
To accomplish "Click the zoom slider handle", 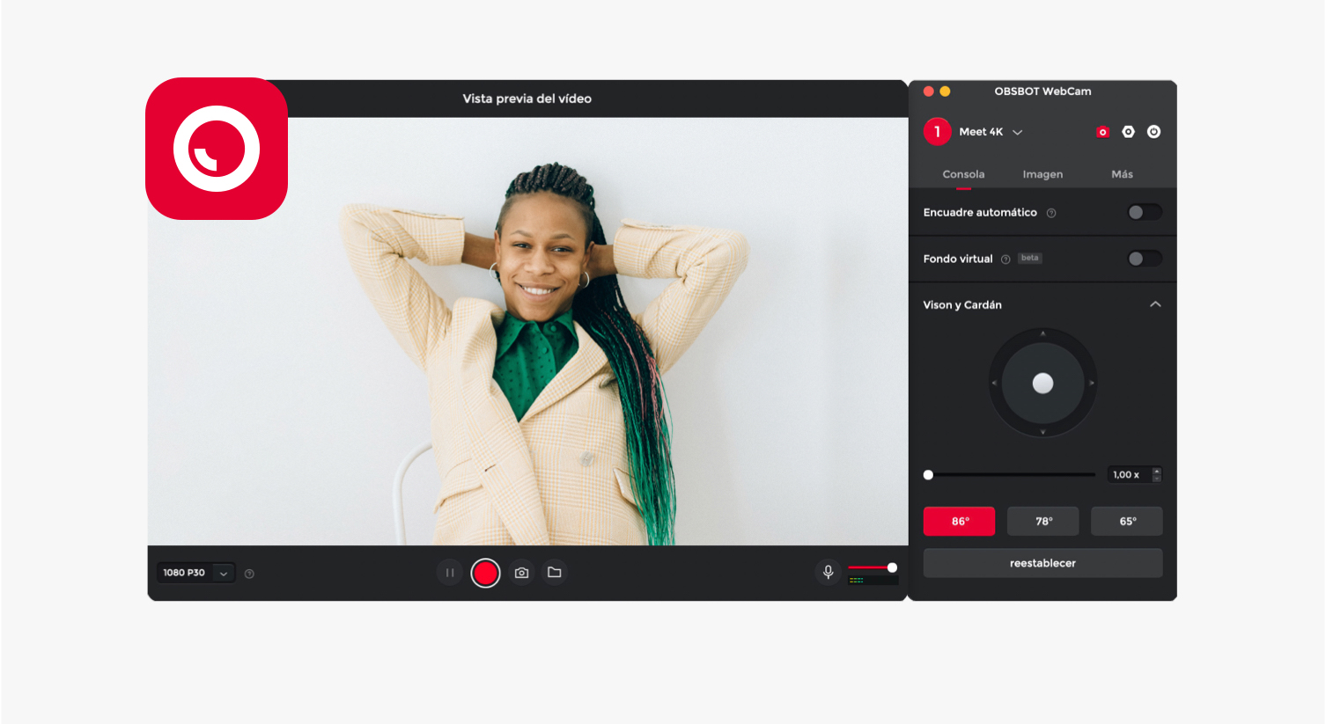I will click(928, 475).
